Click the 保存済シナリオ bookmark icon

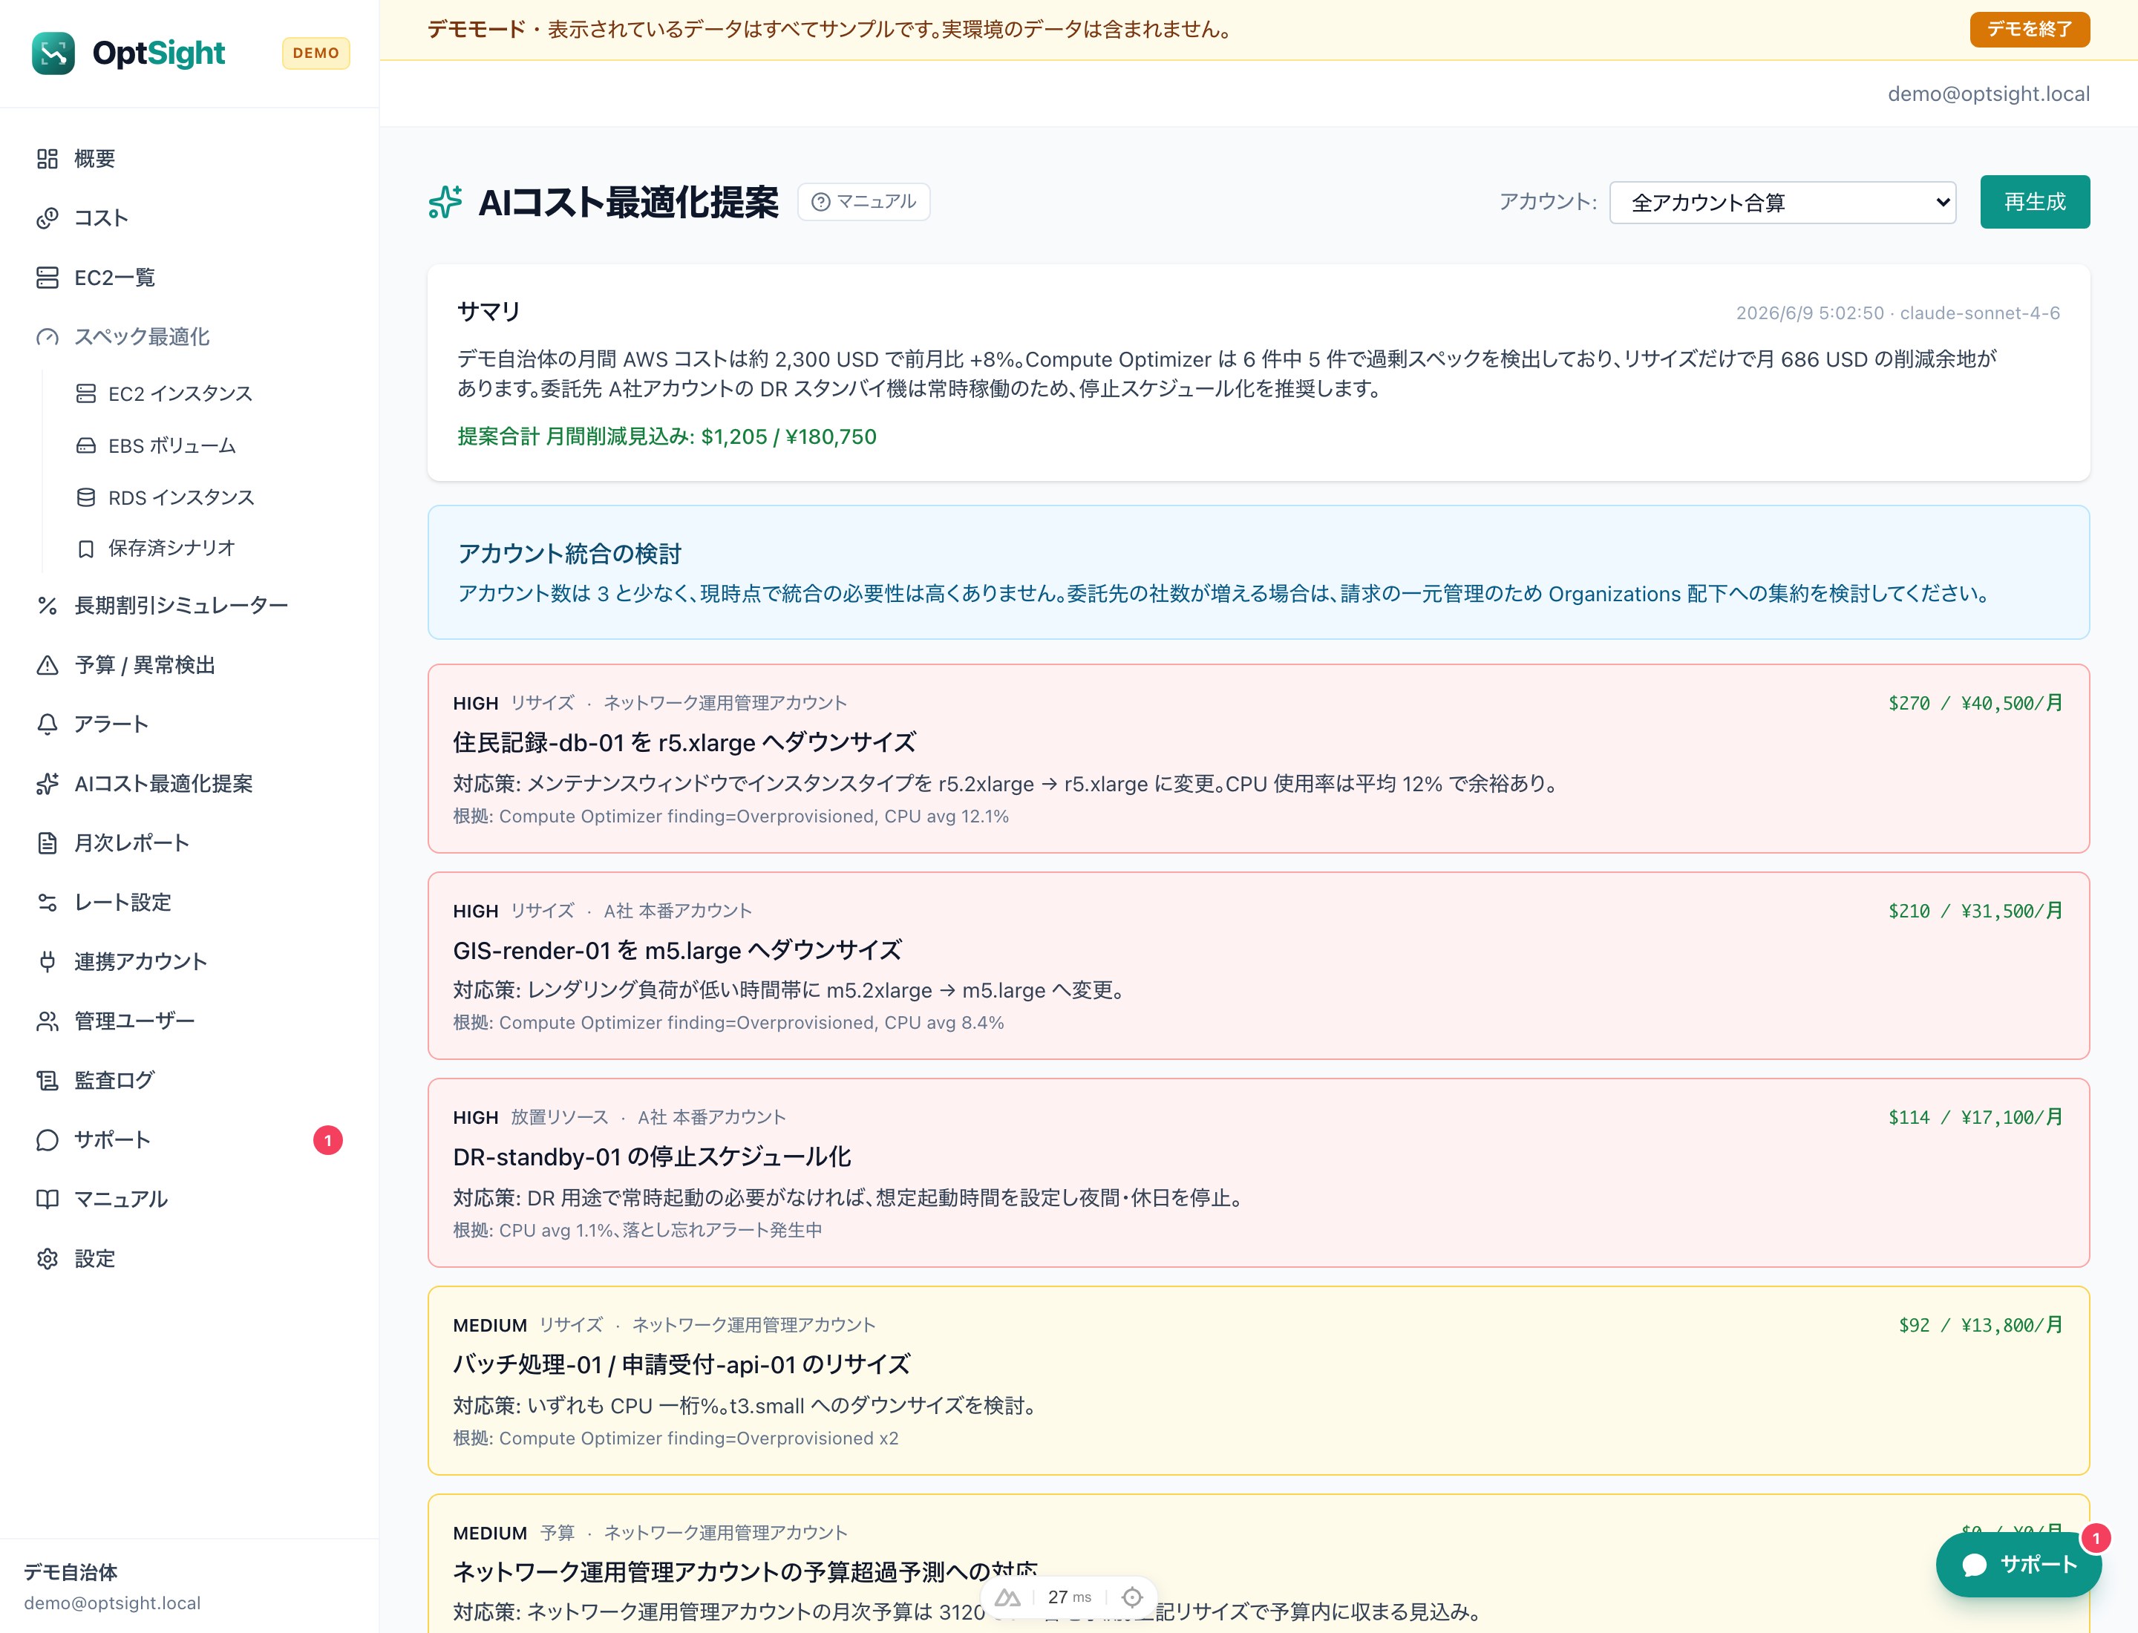85,549
